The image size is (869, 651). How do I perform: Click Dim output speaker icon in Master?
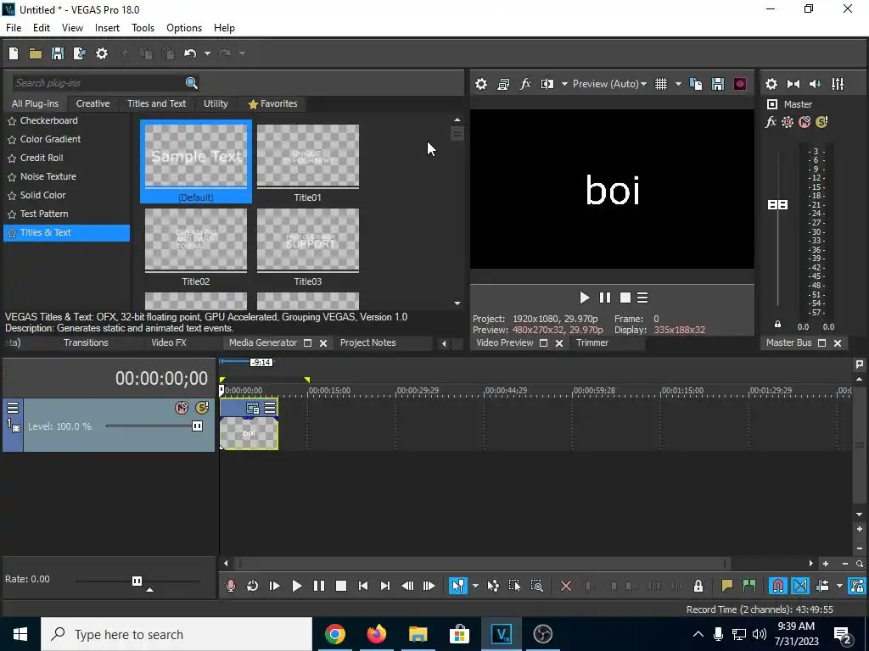[x=816, y=84]
